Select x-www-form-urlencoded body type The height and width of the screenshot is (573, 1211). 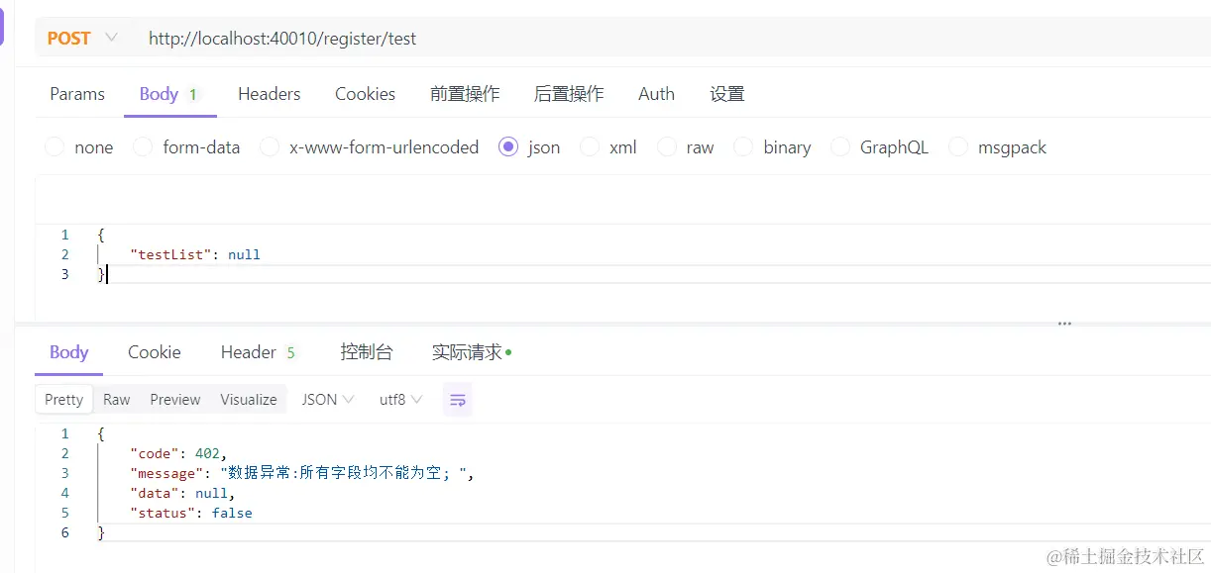(x=370, y=147)
